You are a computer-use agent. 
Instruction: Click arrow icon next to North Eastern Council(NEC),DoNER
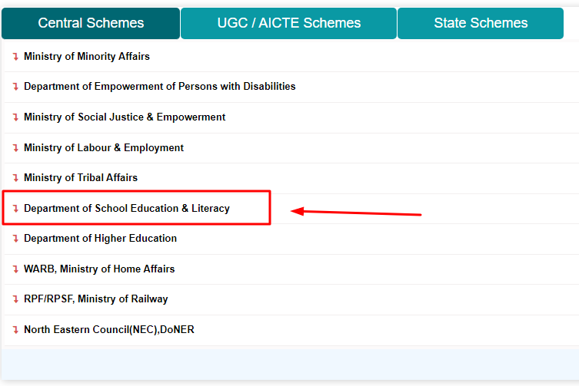[x=15, y=329]
